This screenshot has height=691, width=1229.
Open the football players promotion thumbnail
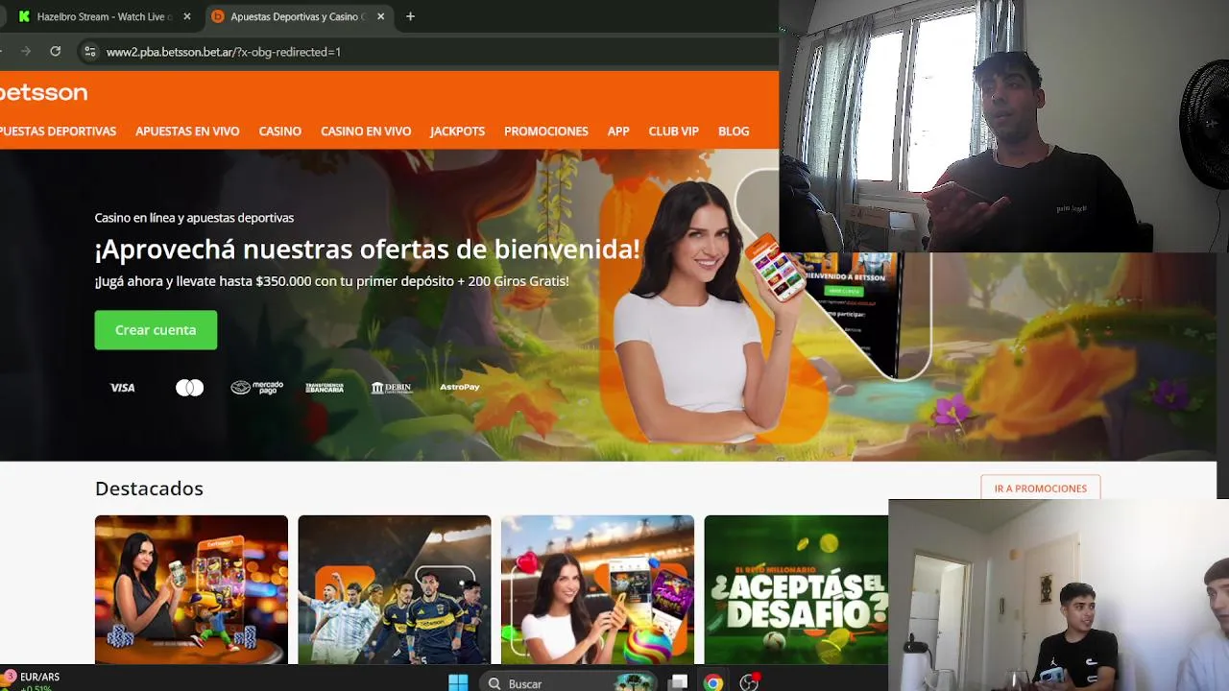[x=395, y=589]
